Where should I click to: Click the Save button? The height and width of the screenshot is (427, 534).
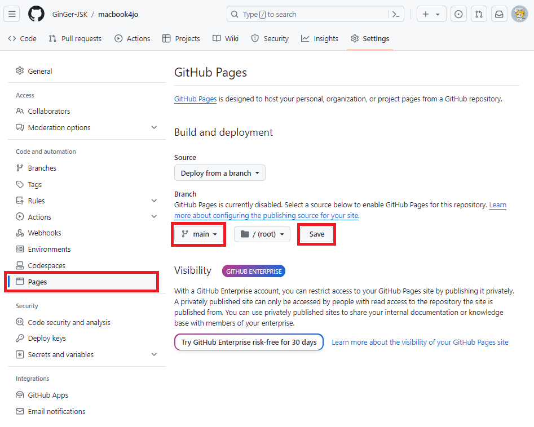click(317, 234)
